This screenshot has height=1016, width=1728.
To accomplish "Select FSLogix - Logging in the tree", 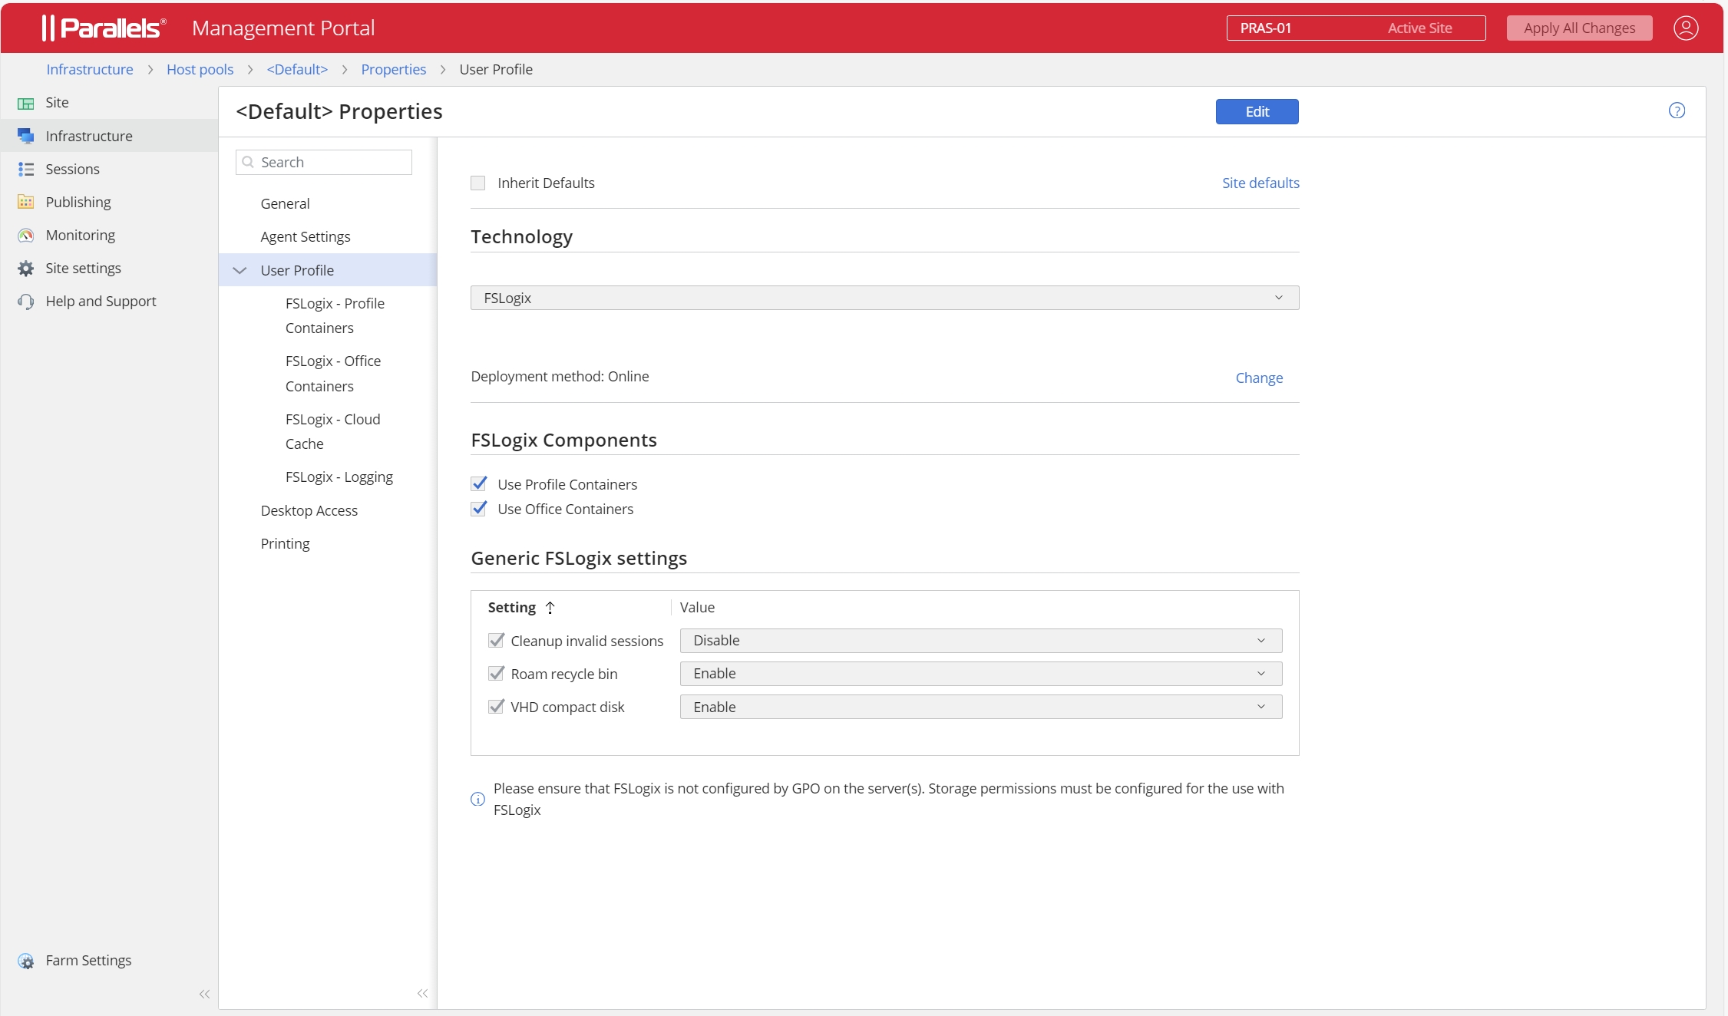I will click(339, 477).
